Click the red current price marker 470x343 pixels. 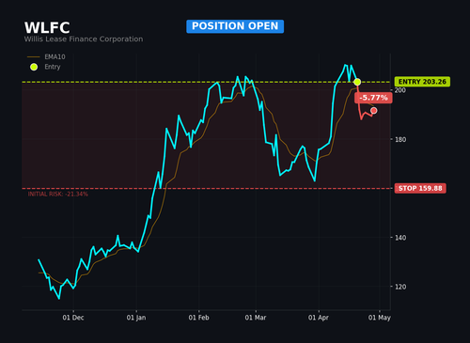point(373,111)
